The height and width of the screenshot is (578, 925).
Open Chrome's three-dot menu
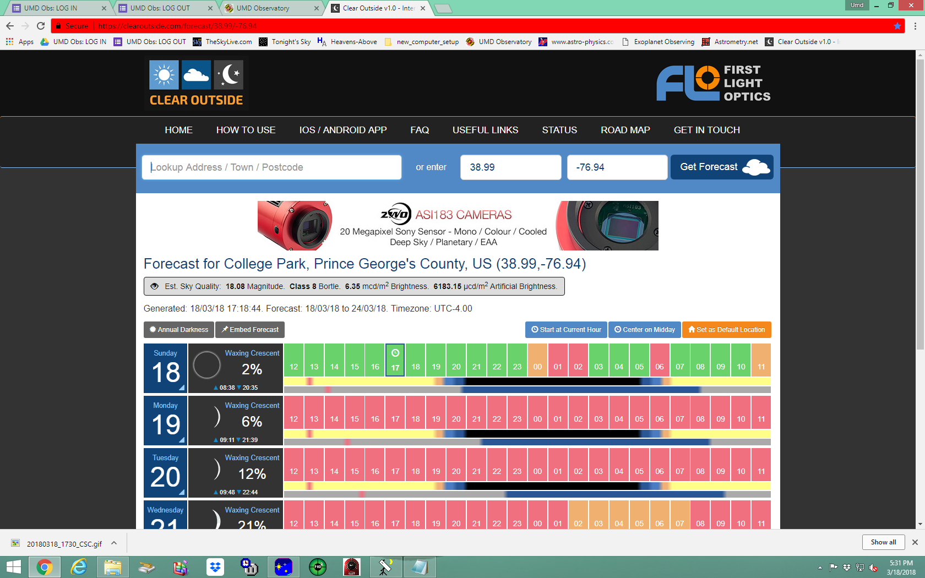coord(915,26)
